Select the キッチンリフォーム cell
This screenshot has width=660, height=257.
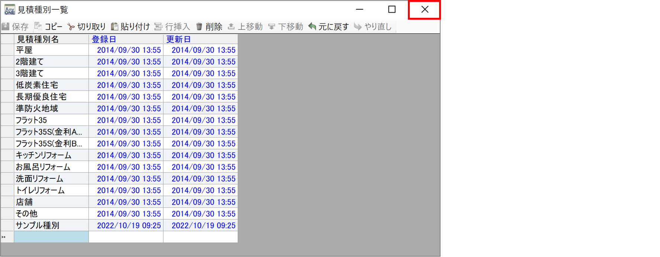[51, 155]
